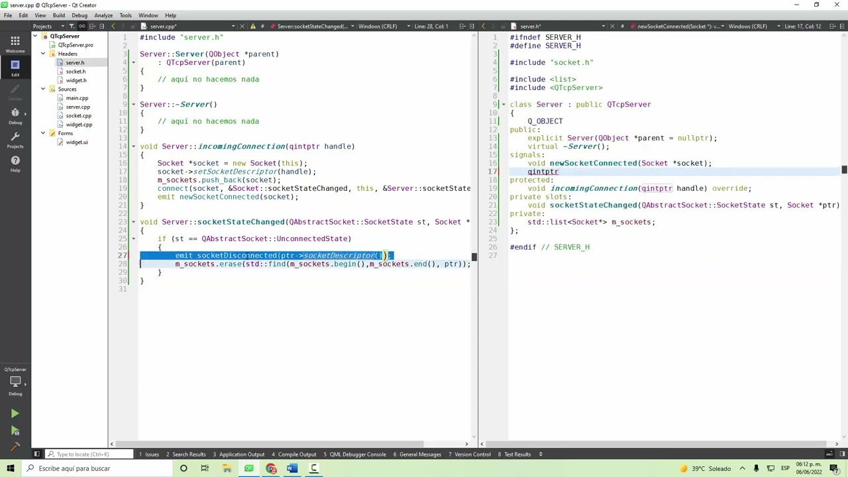Go back arrow in right editor toolbar
Image resolution: width=848 pixels, height=477 pixels.
pyautogui.click(x=483, y=26)
